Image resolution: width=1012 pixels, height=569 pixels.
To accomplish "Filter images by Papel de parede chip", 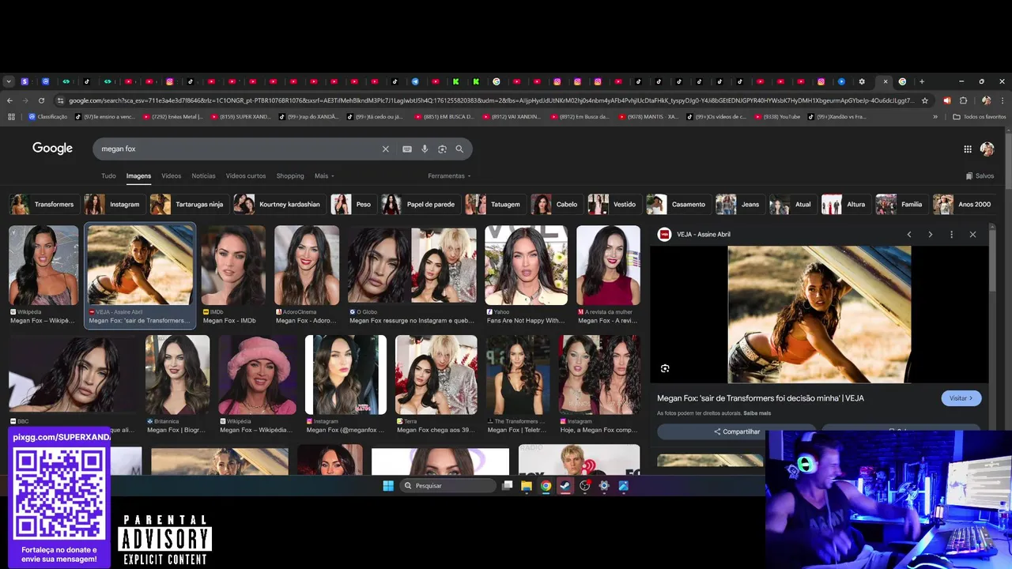I will pyautogui.click(x=420, y=205).
